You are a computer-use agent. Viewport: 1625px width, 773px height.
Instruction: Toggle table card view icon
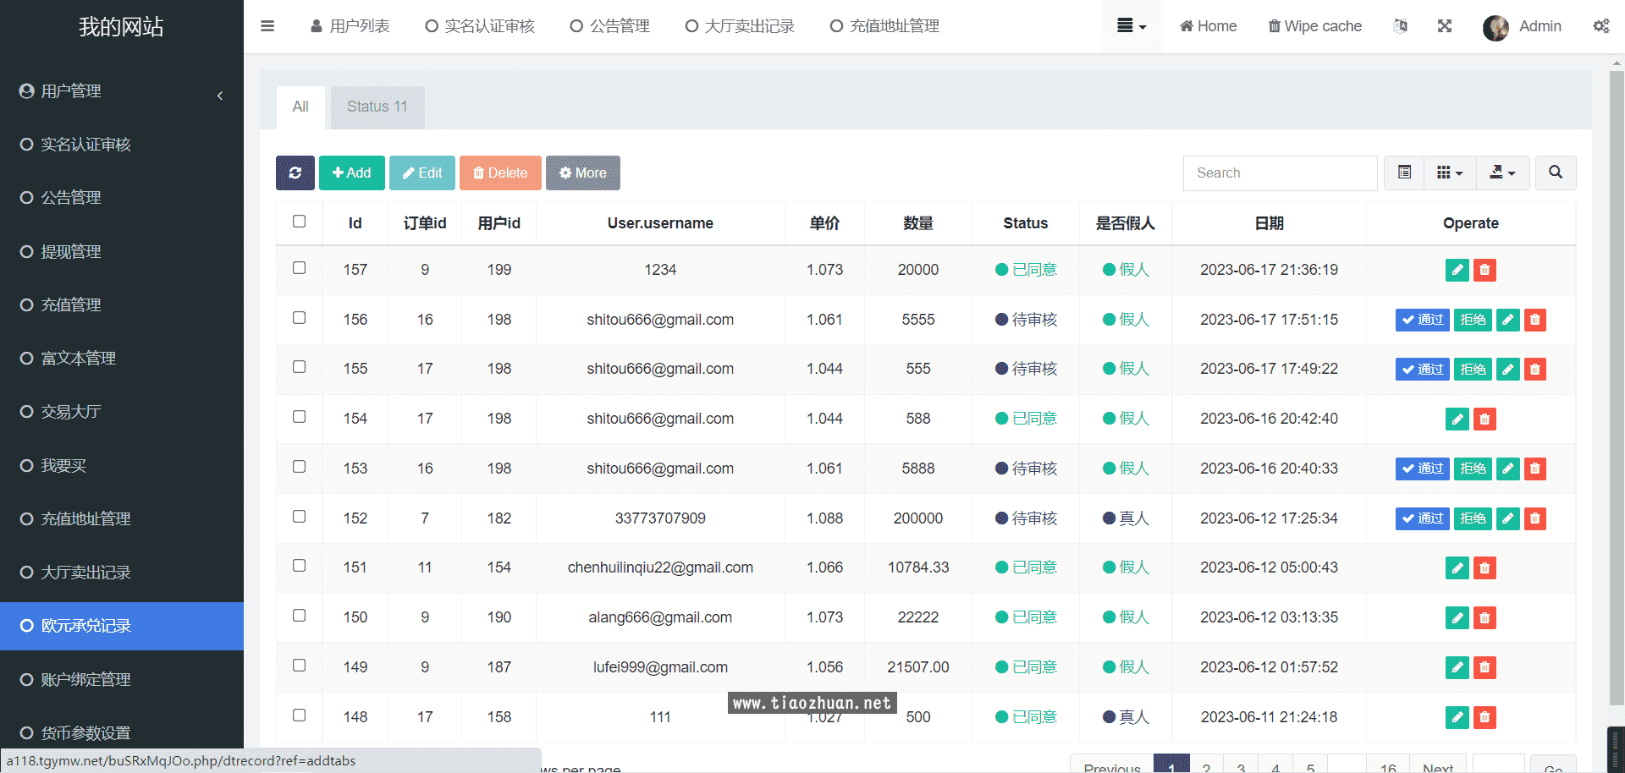coord(1404,173)
